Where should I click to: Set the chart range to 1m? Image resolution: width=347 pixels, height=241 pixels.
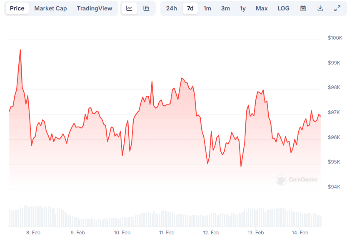click(207, 8)
